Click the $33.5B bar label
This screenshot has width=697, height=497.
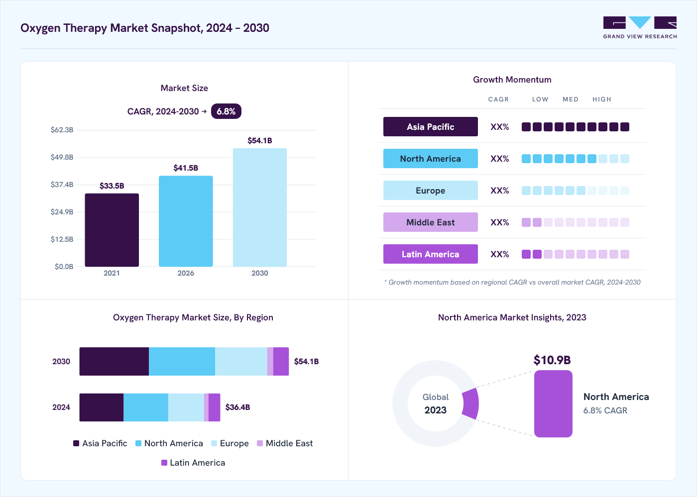pyautogui.click(x=112, y=186)
